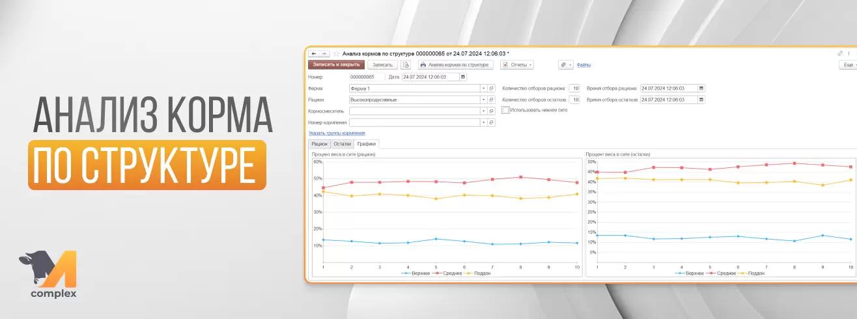This screenshot has height=319, width=857.
Task: Open the Ферма record via its open icon
Action: coord(492,89)
